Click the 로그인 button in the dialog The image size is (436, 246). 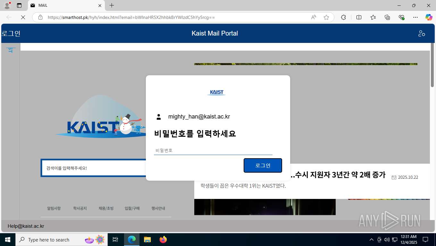click(x=263, y=165)
